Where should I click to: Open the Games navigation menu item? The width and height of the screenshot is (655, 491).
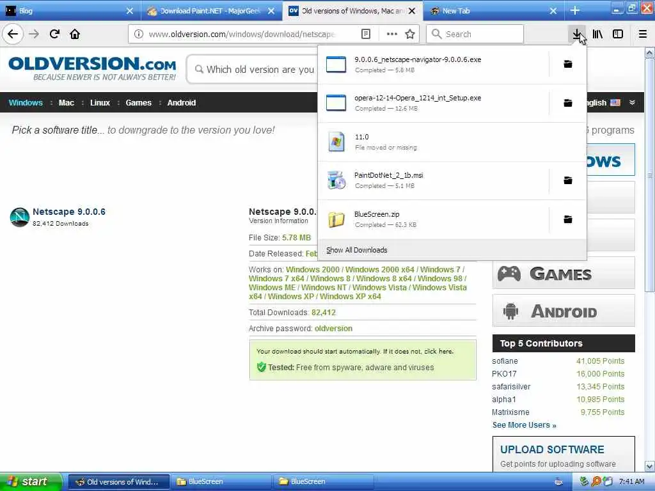click(x=139, y=103)
